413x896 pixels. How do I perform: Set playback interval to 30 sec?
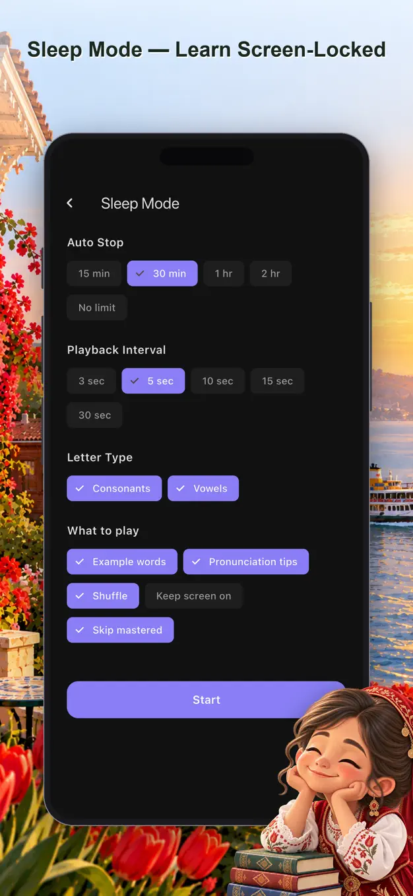[94, 415]
